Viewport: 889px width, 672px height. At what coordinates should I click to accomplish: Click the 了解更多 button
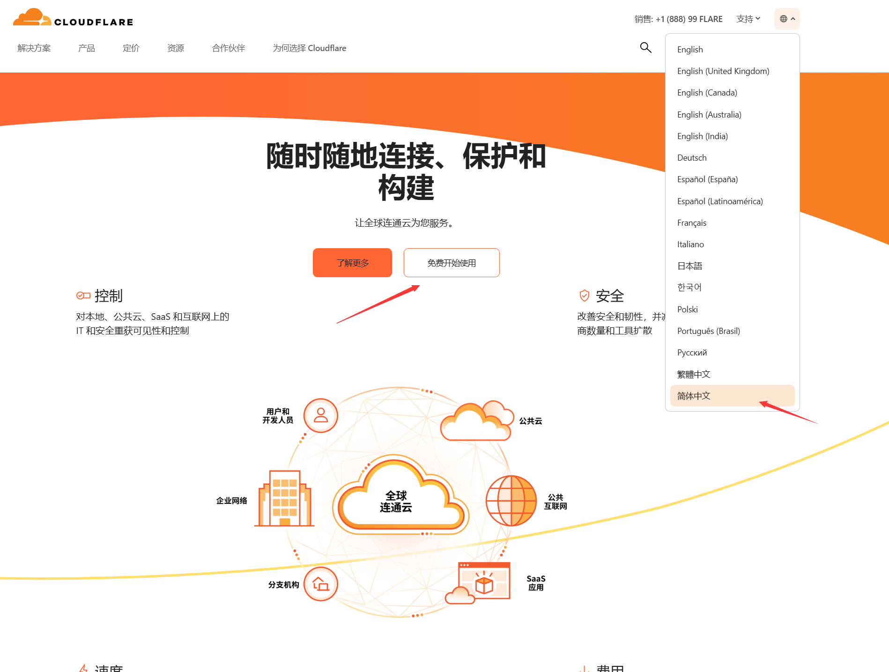tap(352, 263)
